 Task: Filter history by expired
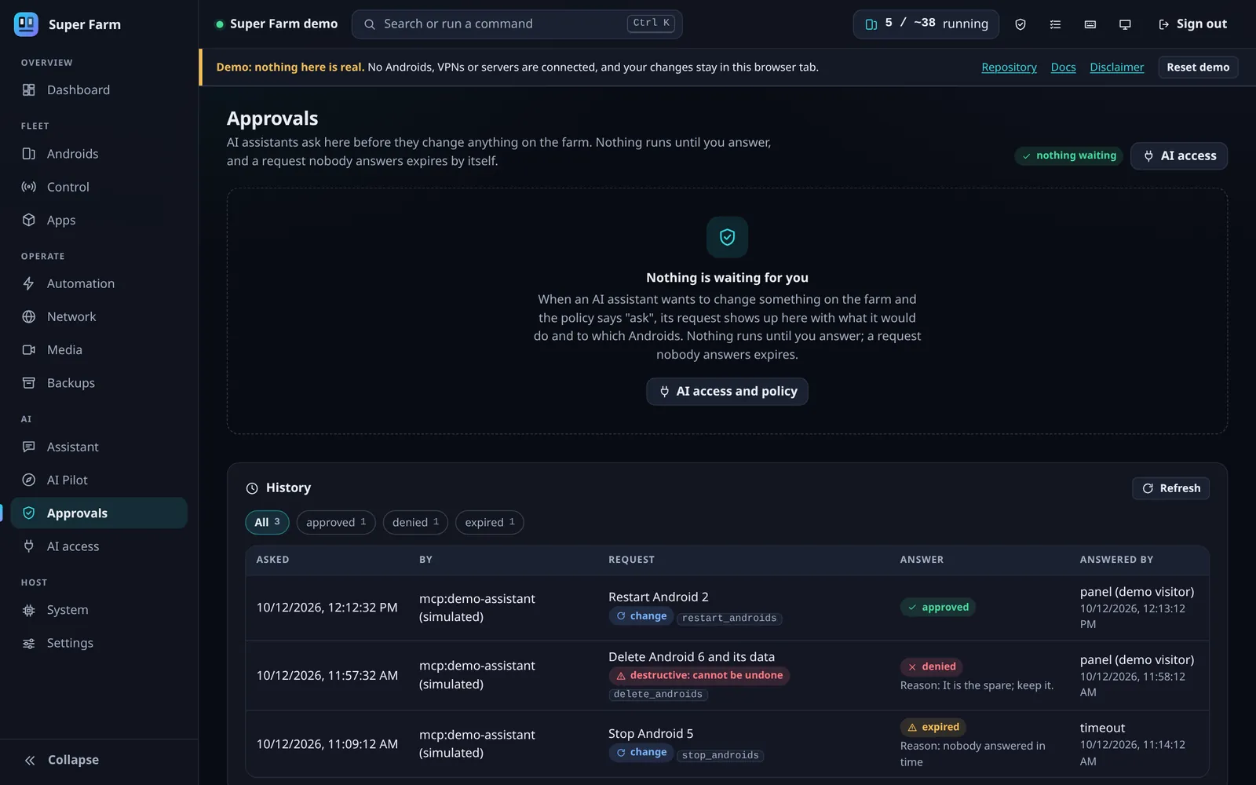pos(490,522)
